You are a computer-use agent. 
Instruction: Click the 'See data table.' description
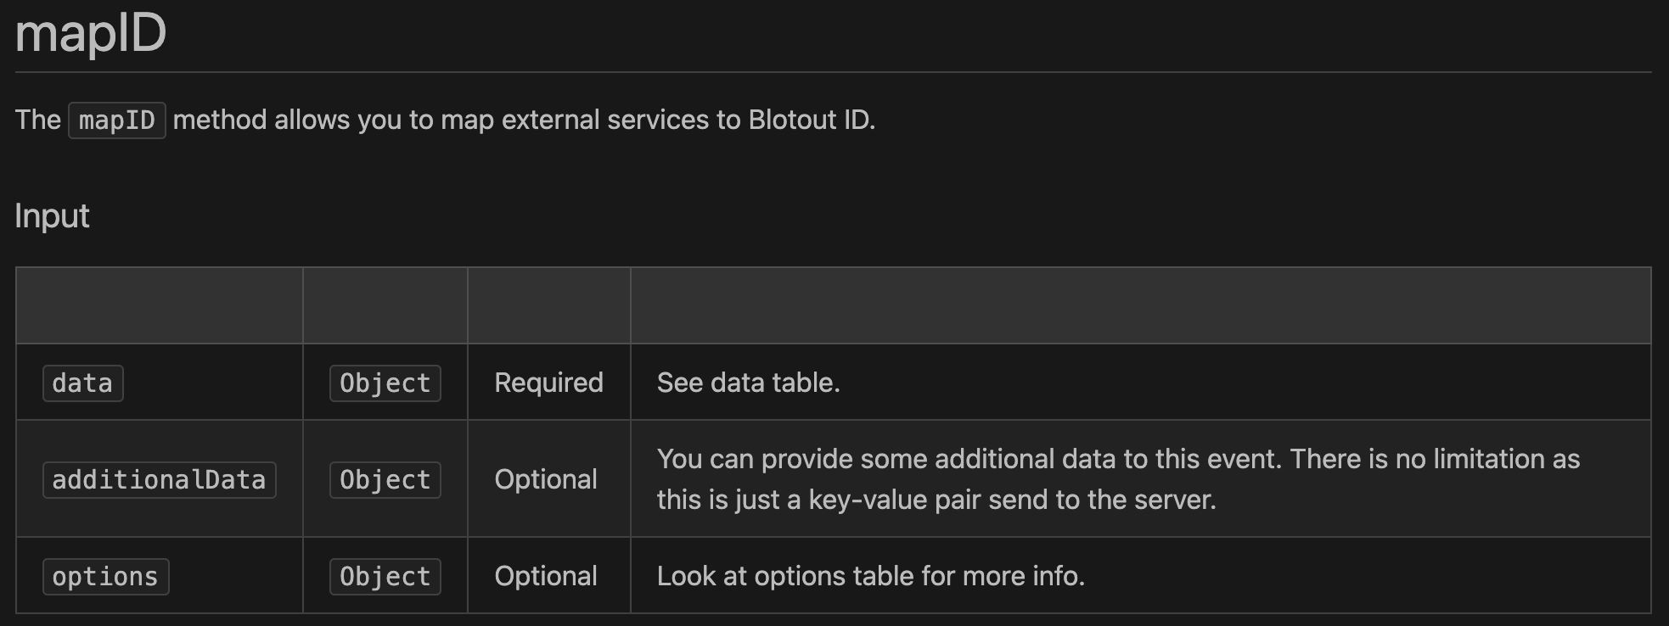tap(749, 383)
